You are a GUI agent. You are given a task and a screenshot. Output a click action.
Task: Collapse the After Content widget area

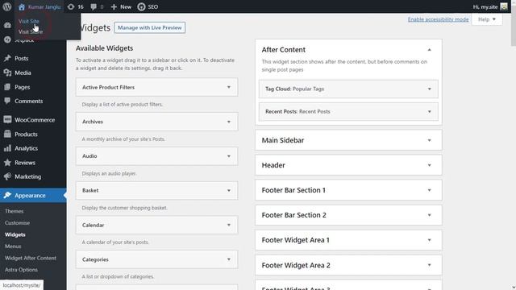click(x=429, y=50)
